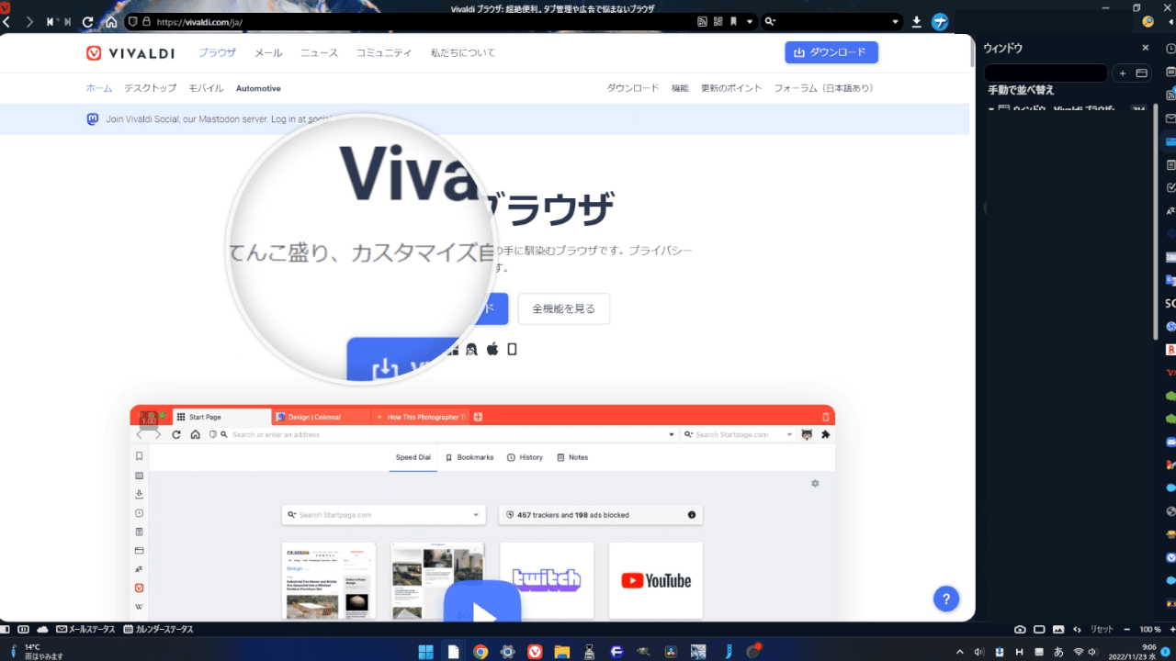Image resolution: width=1176 pixels, height=661 pixels.
Task: Click the sync cloud icon in status bar
Action: 42,630
